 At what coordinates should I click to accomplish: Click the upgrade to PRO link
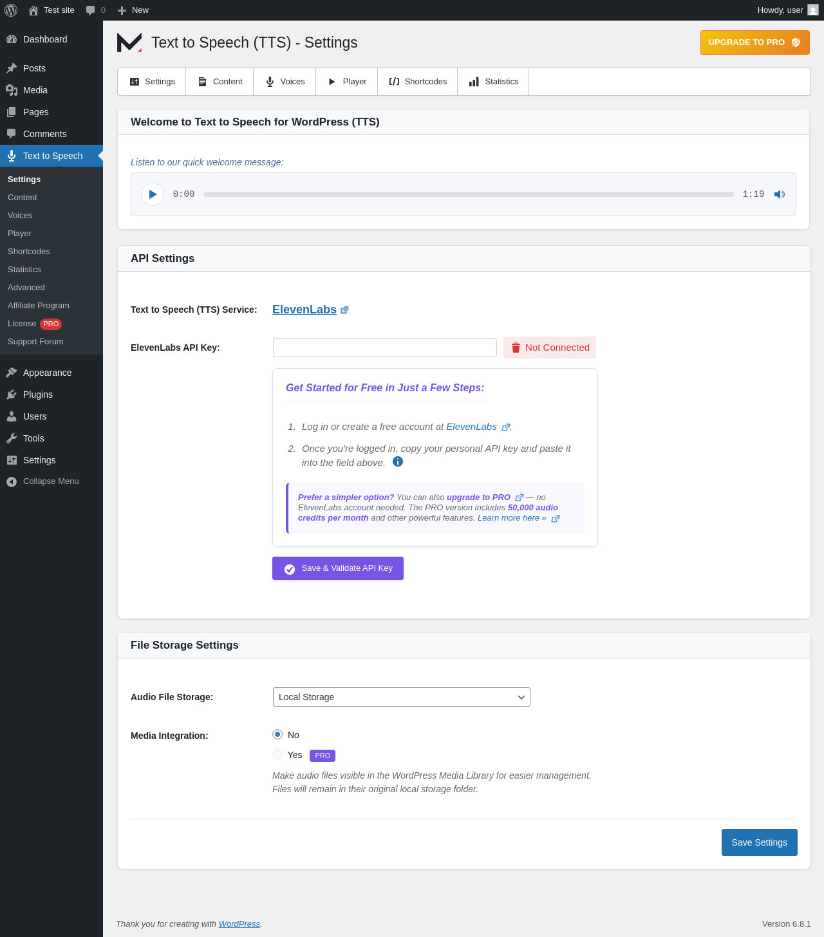pos(478,497)
